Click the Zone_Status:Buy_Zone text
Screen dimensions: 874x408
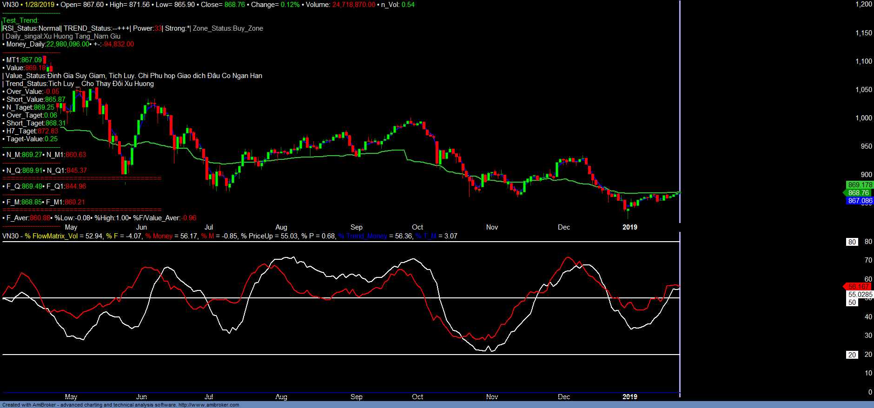point(228,28)
